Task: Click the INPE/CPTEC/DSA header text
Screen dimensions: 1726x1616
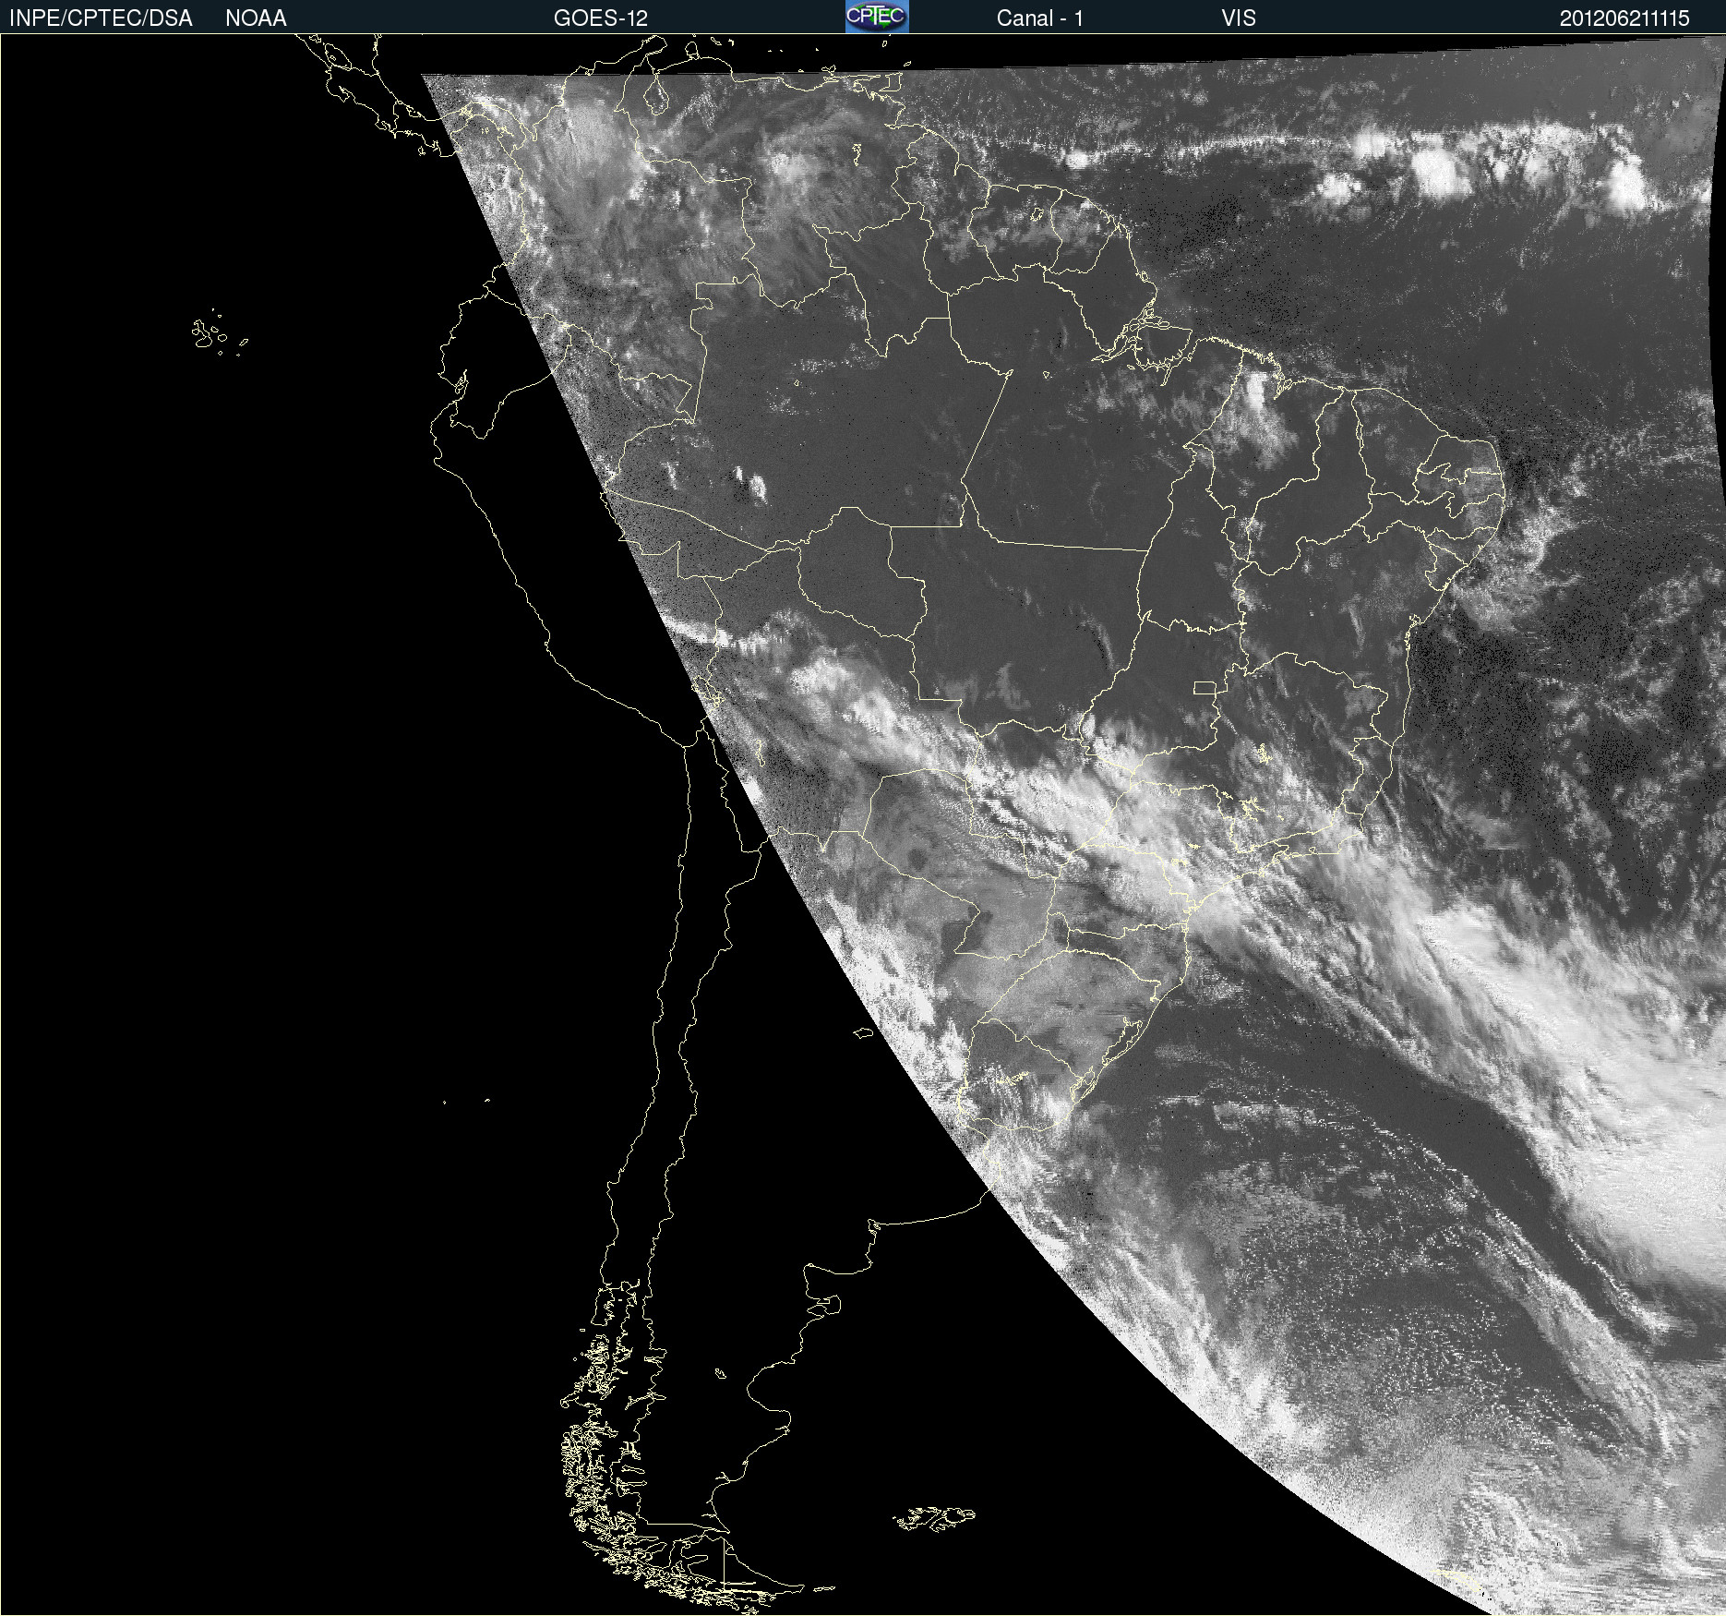Action: pyautogui.click(x=101, y=18)
